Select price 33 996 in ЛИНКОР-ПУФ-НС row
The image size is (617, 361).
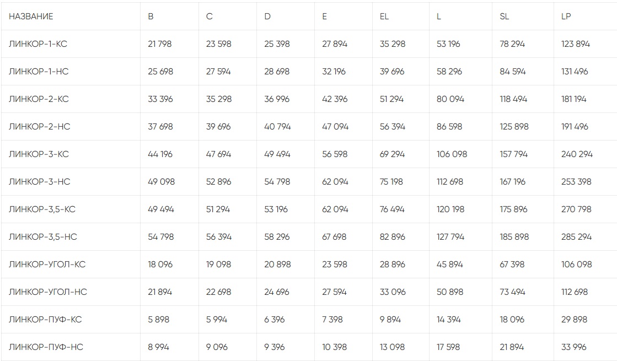(x=574, y=347)
